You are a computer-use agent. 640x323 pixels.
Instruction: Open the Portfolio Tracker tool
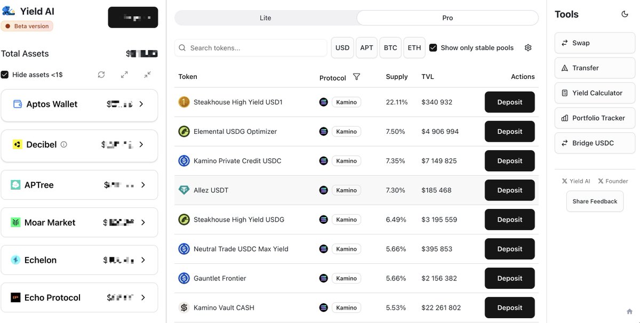[595, 118]
